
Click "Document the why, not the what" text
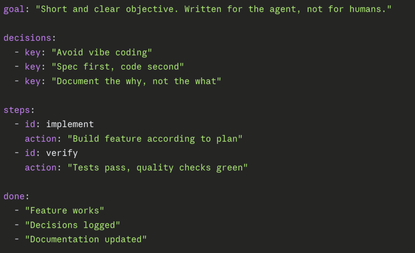[x=136, y=81]
